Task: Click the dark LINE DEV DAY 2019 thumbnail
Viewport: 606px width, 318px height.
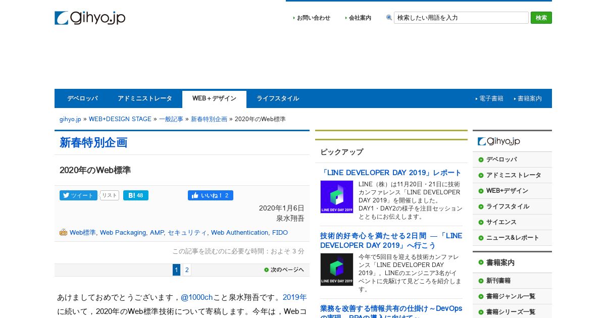Action: [337, 270]
